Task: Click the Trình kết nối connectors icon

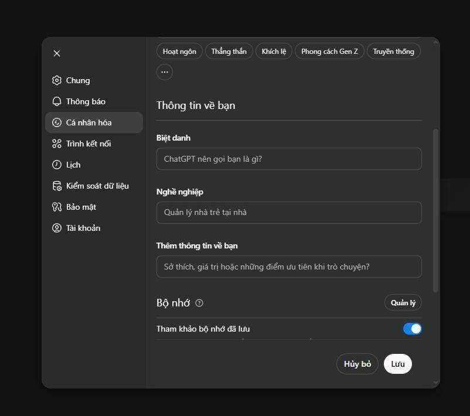Action: [x=57, y=144]
